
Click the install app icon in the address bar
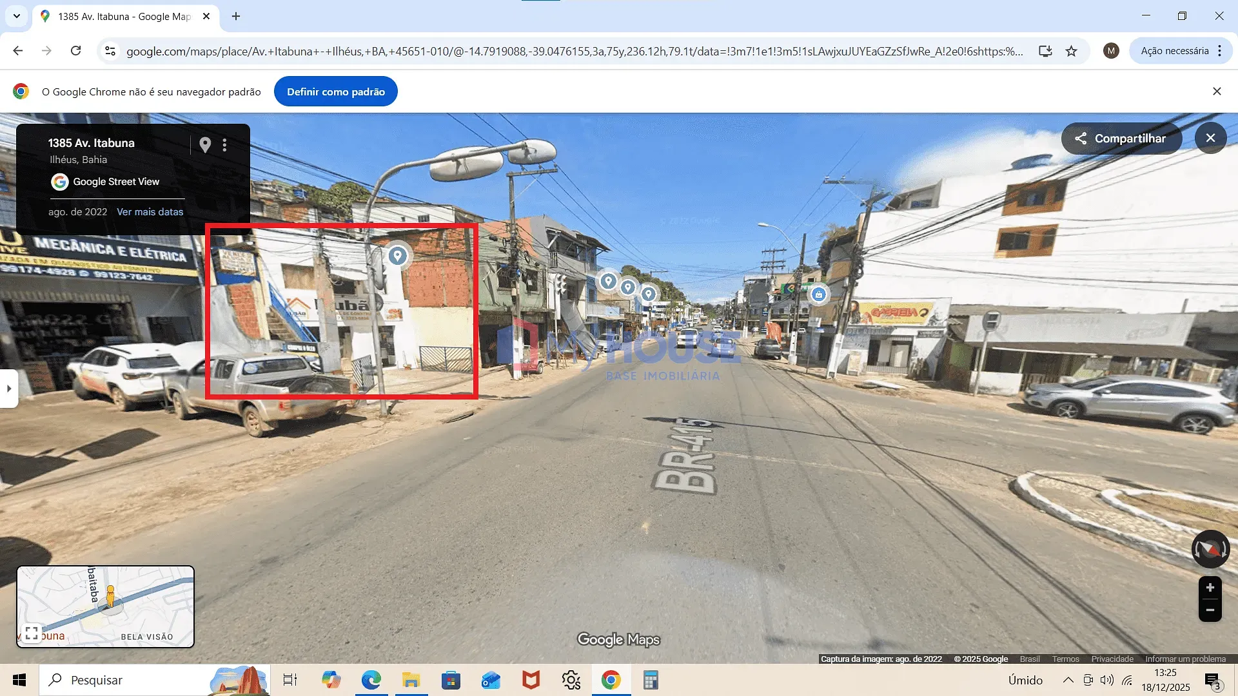click(x=1045, y=51)
